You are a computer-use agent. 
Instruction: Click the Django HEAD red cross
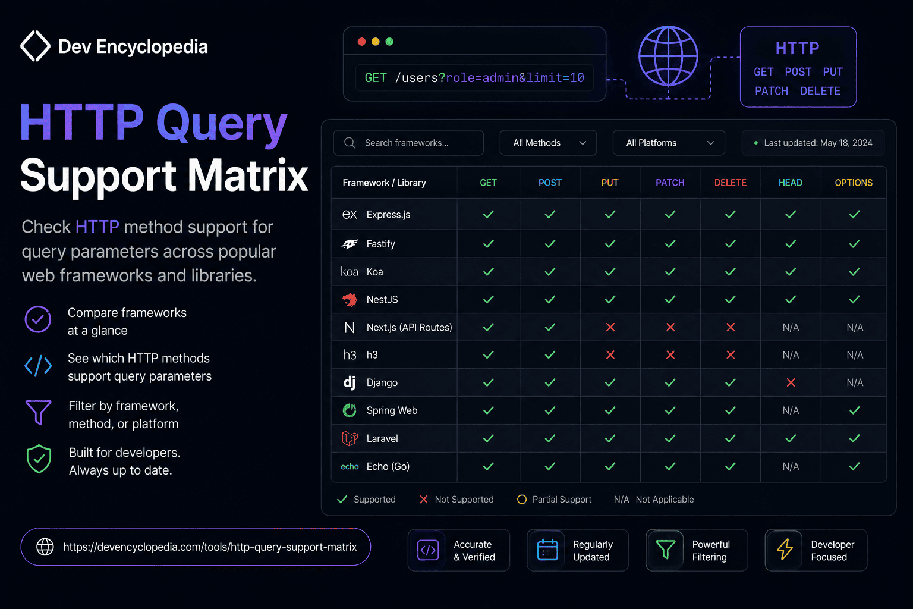[x=791, y=382]
